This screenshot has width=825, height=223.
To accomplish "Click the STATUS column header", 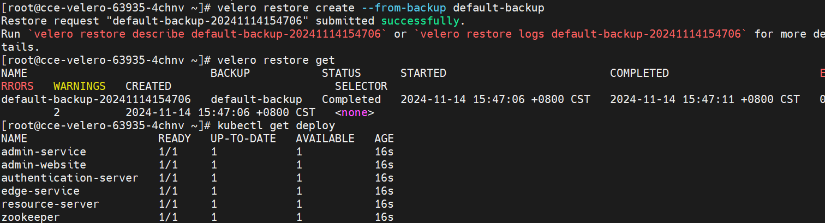I will 342,74.
